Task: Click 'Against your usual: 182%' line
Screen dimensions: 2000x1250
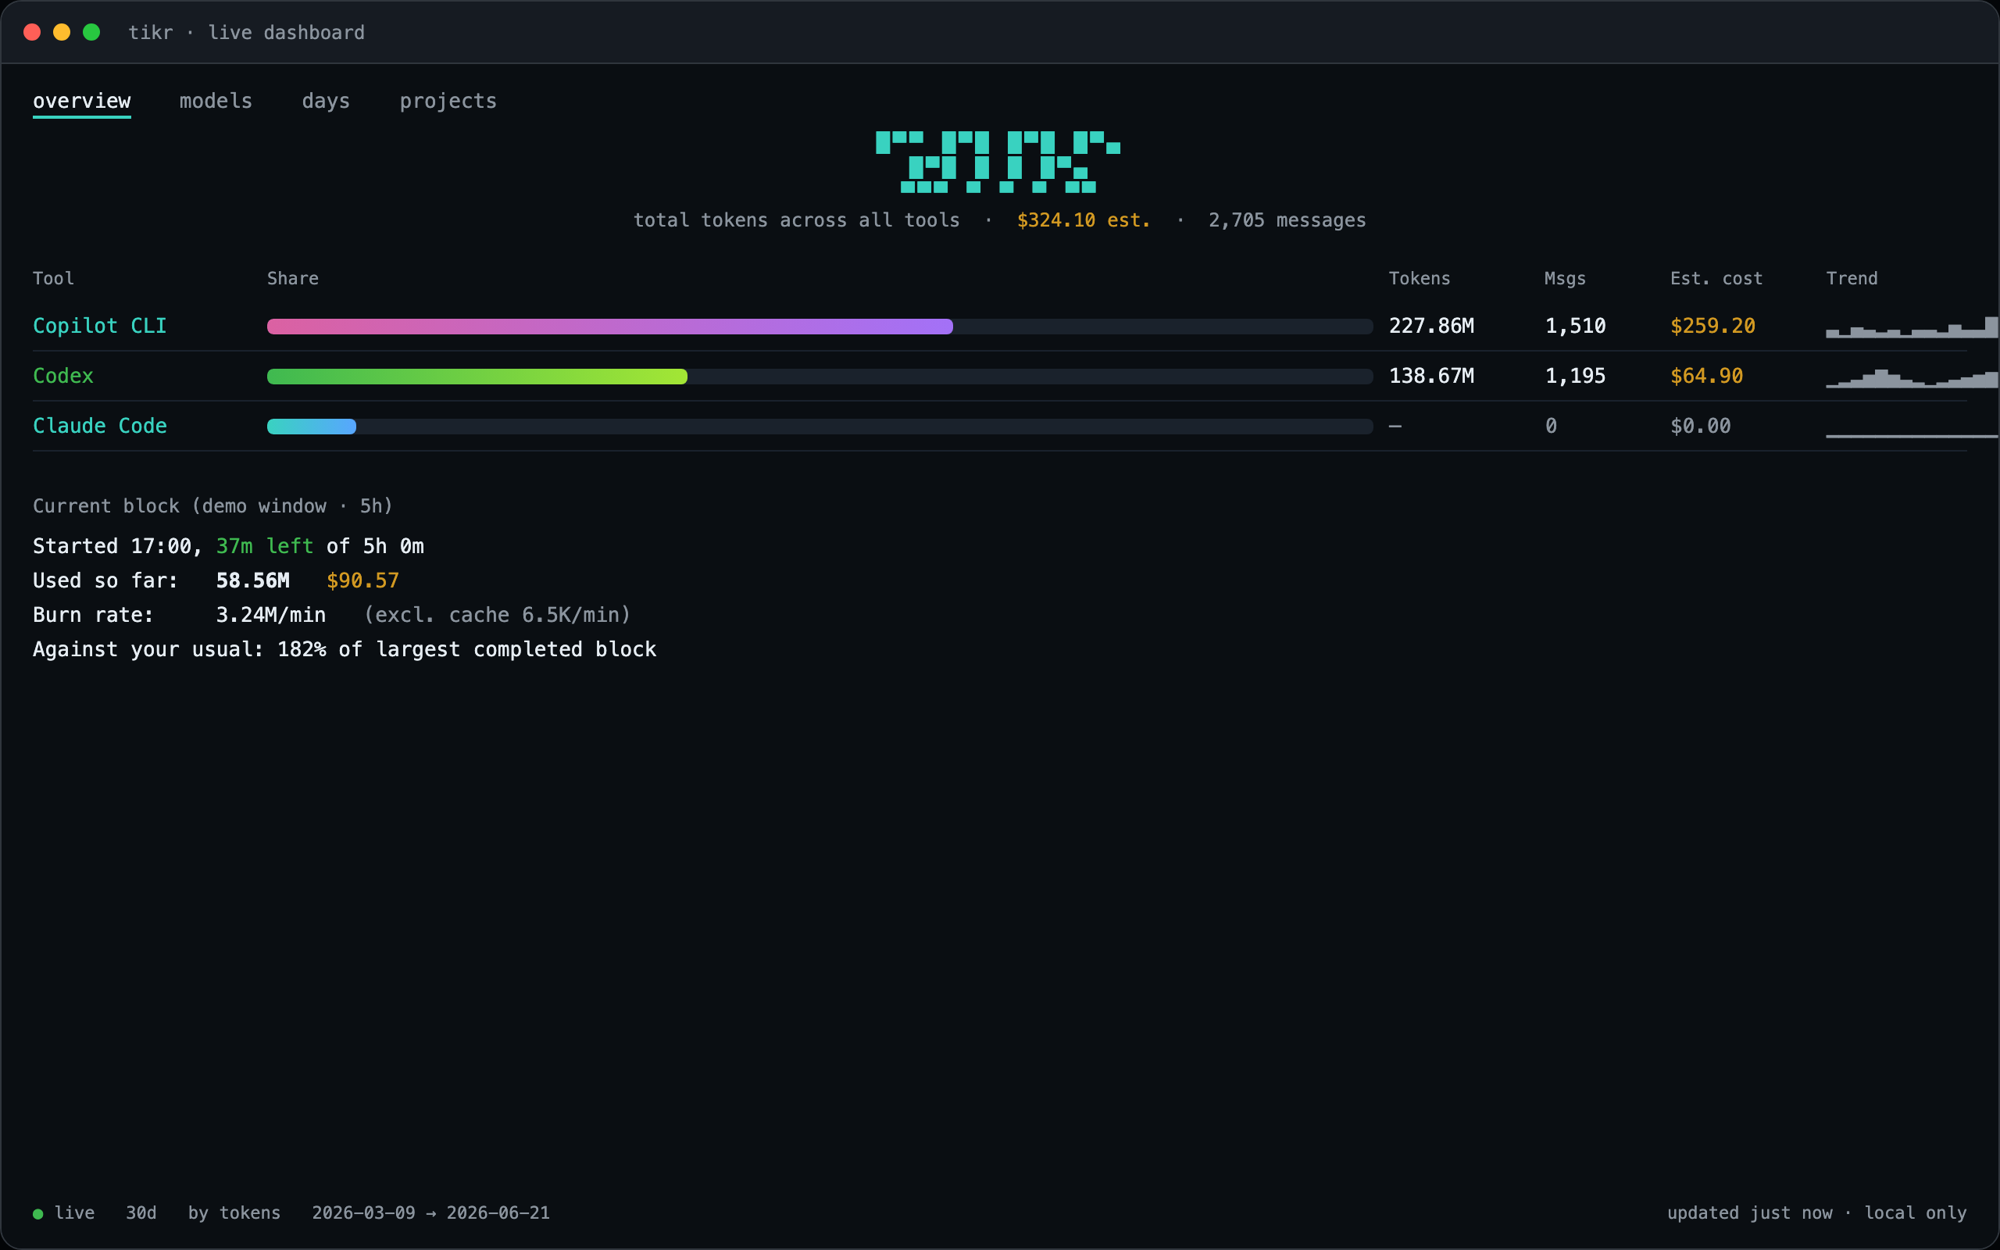Action: click(345, 650)
